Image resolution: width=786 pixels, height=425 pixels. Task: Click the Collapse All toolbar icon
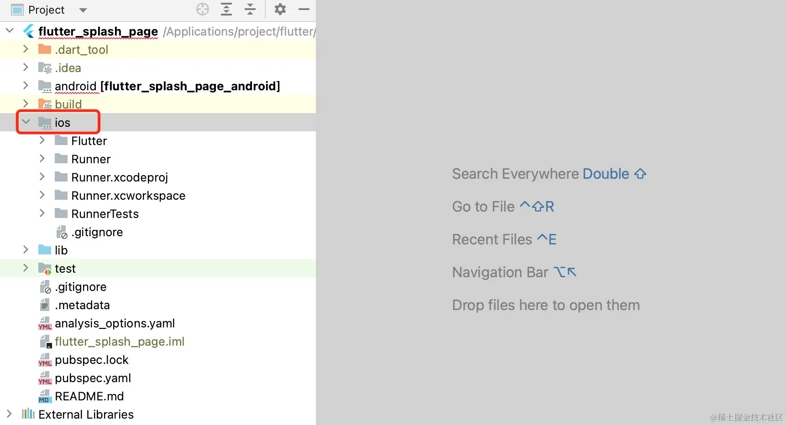[250, 9]
